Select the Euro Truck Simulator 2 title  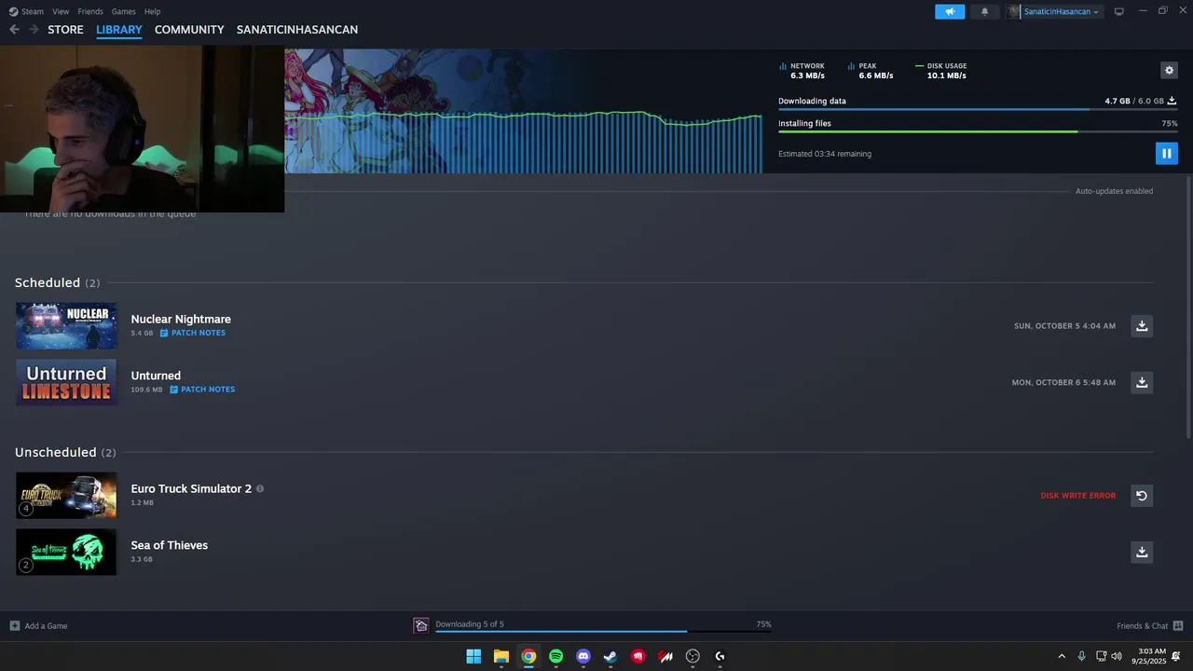tap(191, 489)
